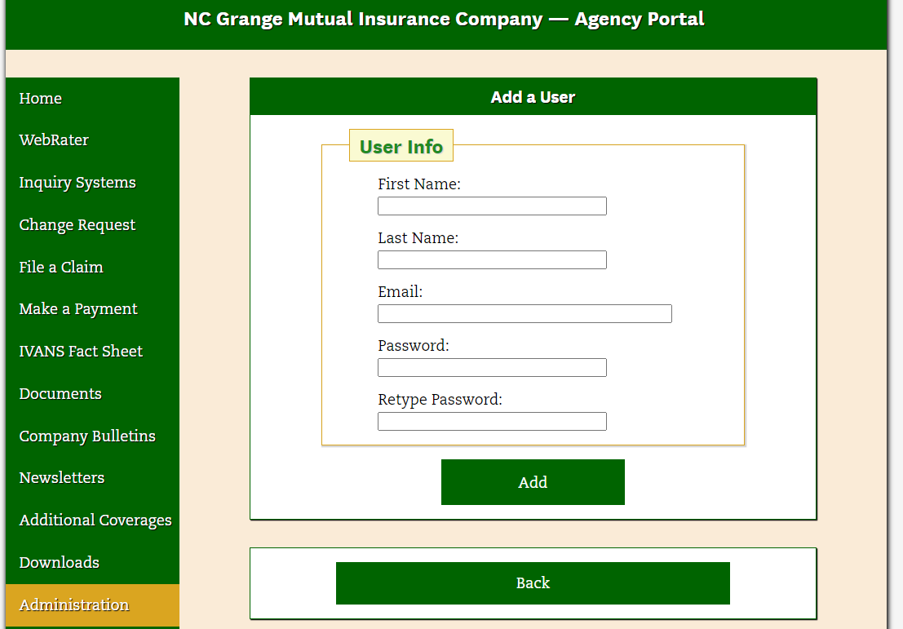
Task: Click into the Email field
Action: pyautogui.click(x=525, y=314)
